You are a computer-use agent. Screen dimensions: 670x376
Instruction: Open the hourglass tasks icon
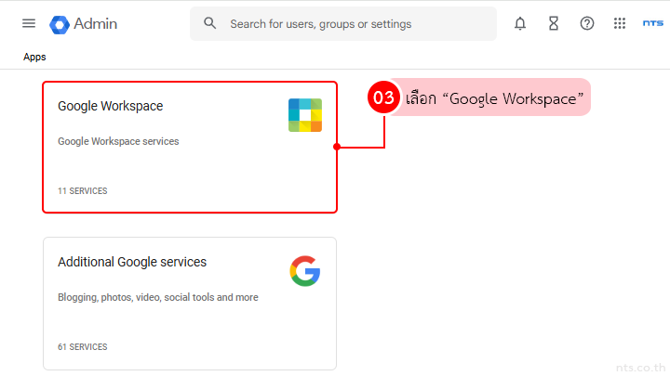(x=554, y=24)
